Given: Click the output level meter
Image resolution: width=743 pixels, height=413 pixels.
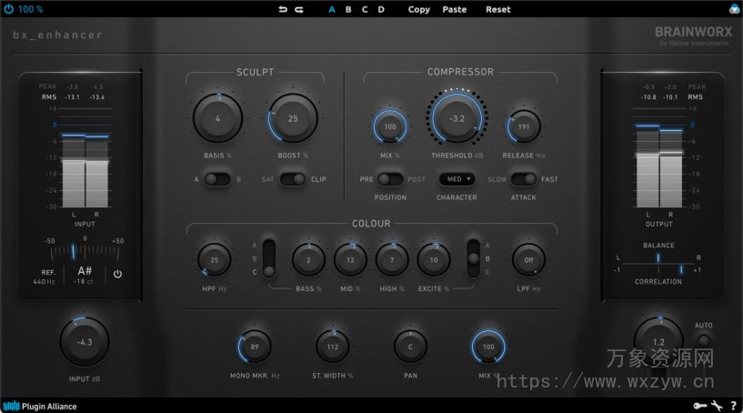Looking at the screenshot, I should click(x=659, y=159).
